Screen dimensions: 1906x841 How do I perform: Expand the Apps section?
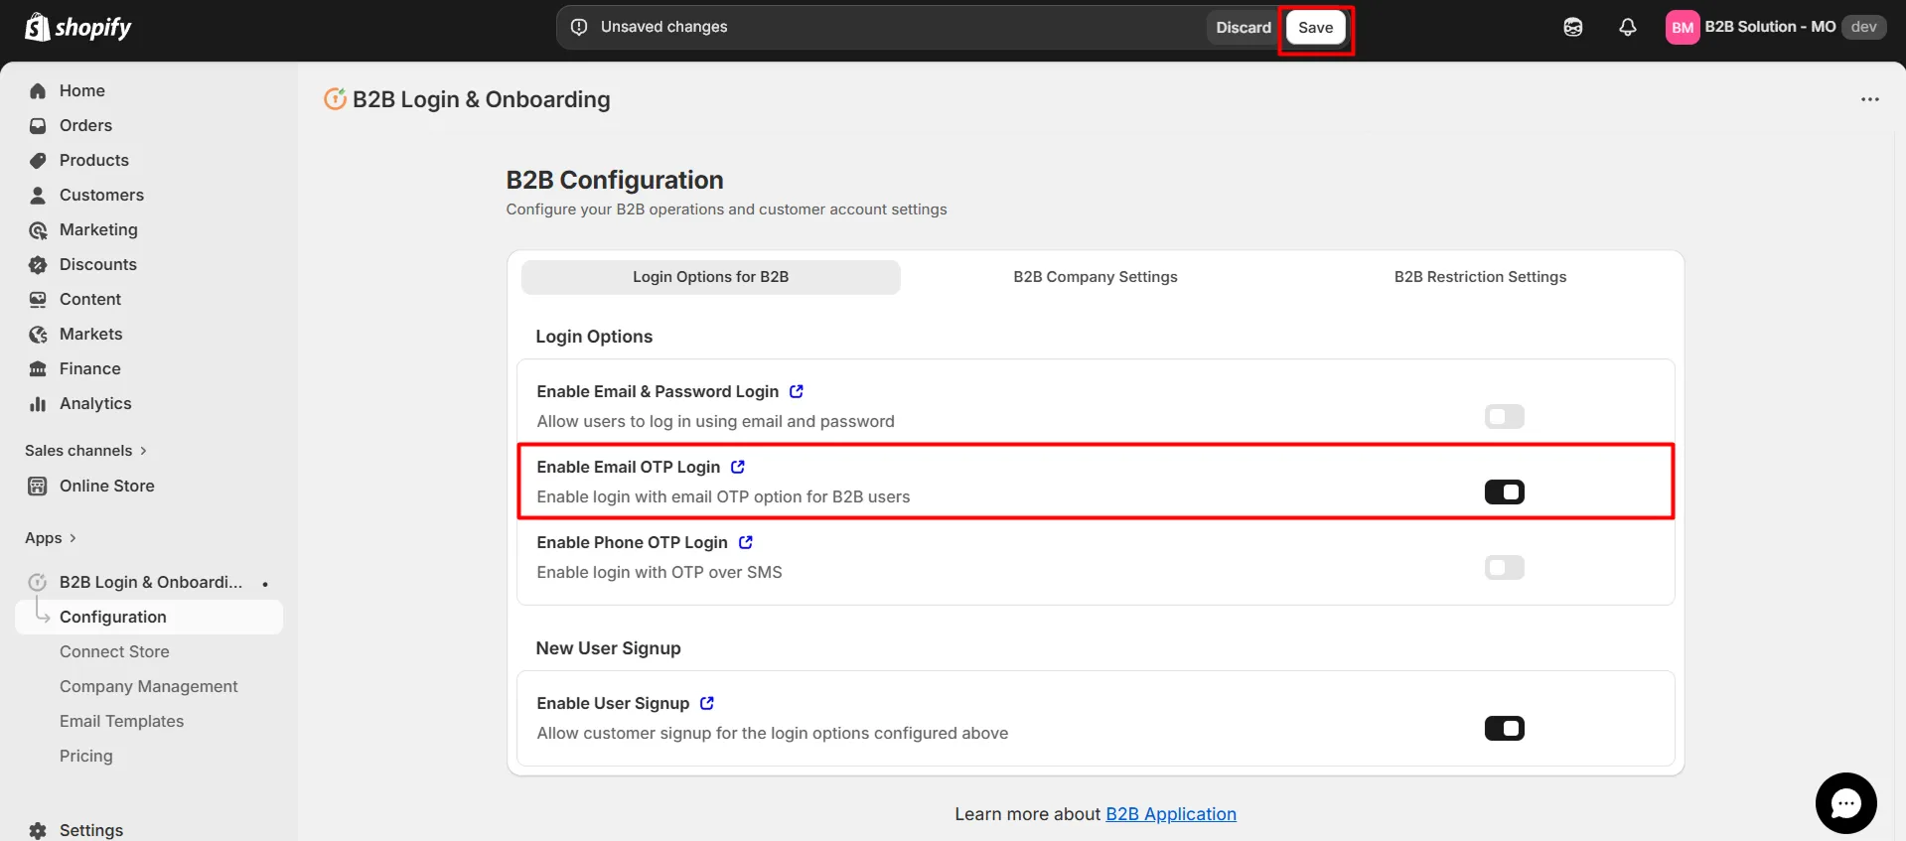point(51,538)
